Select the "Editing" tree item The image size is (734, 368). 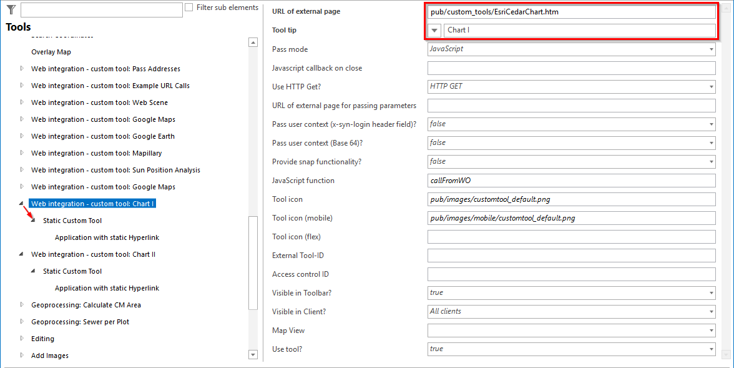(x=42, y=338)
